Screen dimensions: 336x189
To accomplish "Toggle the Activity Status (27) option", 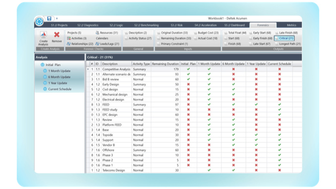I will (x=138, y=38).
